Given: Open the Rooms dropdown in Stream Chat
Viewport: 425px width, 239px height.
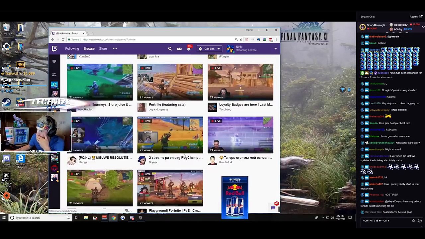Looking at the screenshot, I should [416, 17].
